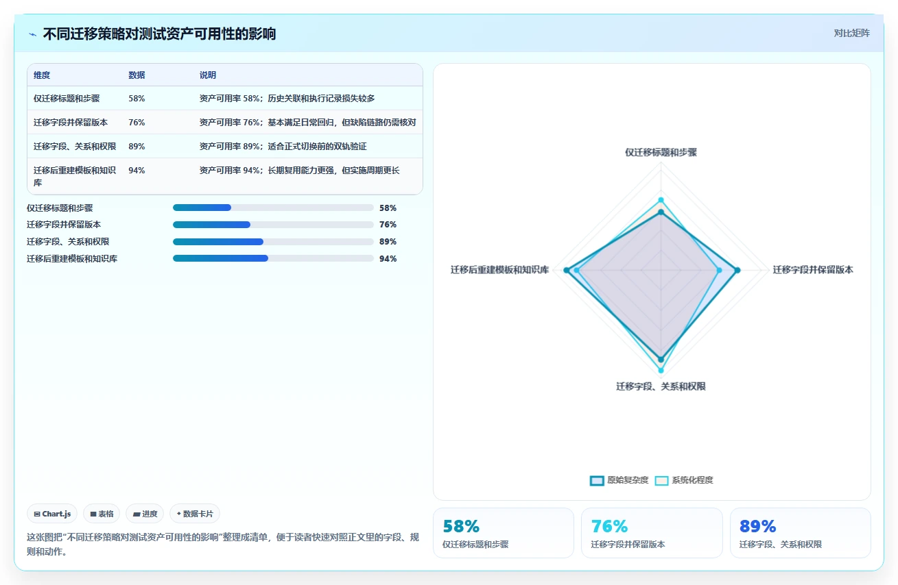Click top radar point of 系统化程度

pos(661,200)
